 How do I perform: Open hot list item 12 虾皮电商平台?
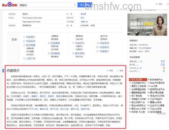coord(155,80)
